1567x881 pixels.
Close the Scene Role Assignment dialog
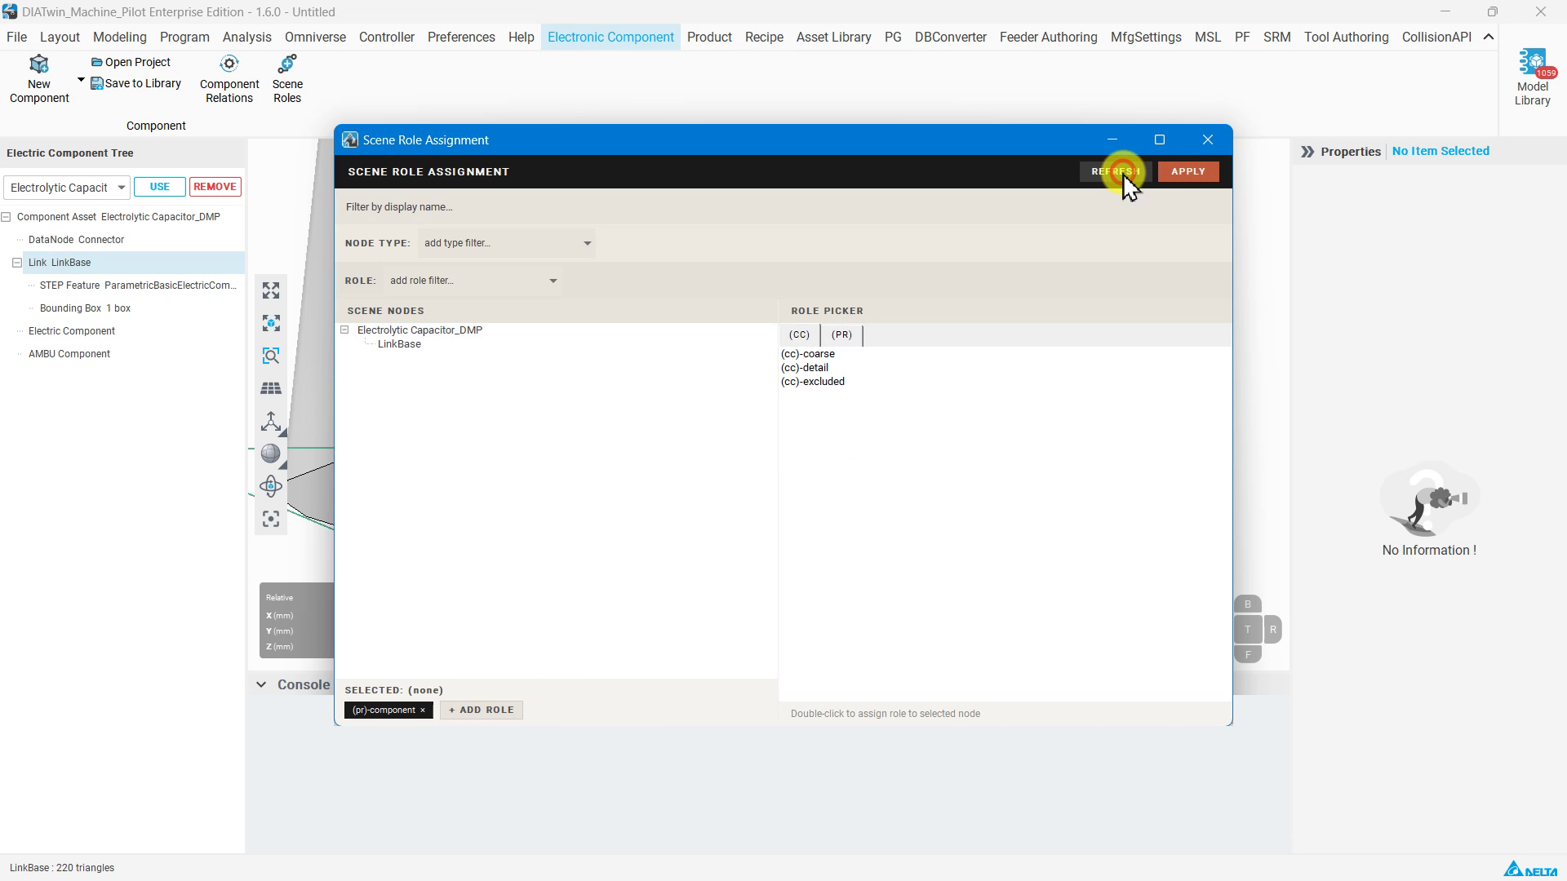[x=1208, y=140]
